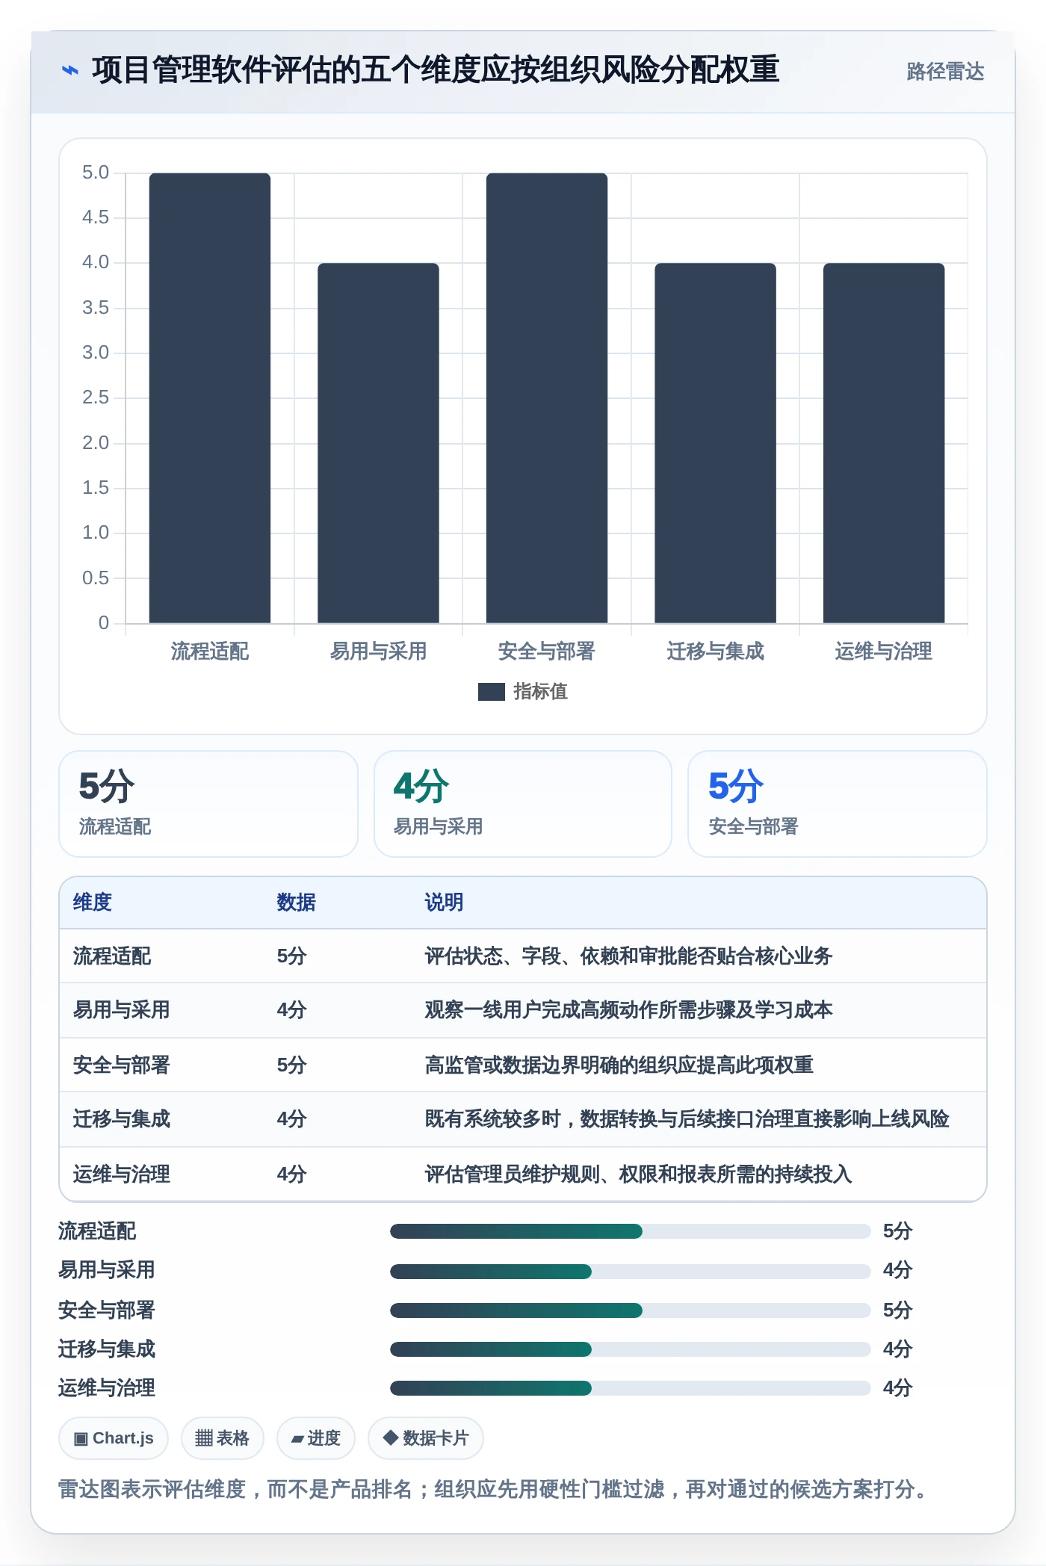Click the 指标值 legend label
Image resolution: width=1046 pixels, height=1566 pixels.
[x=540, y=692]
